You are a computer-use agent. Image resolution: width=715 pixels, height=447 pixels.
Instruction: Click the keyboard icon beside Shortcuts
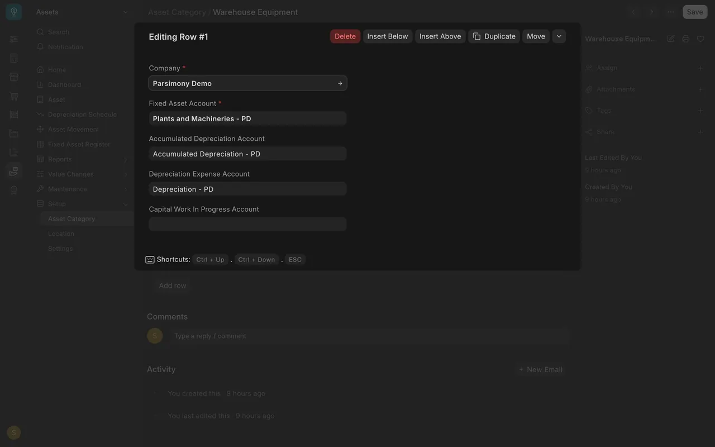(150, 260)
